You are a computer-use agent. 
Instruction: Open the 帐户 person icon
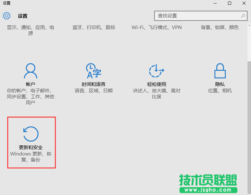[31, 71]
